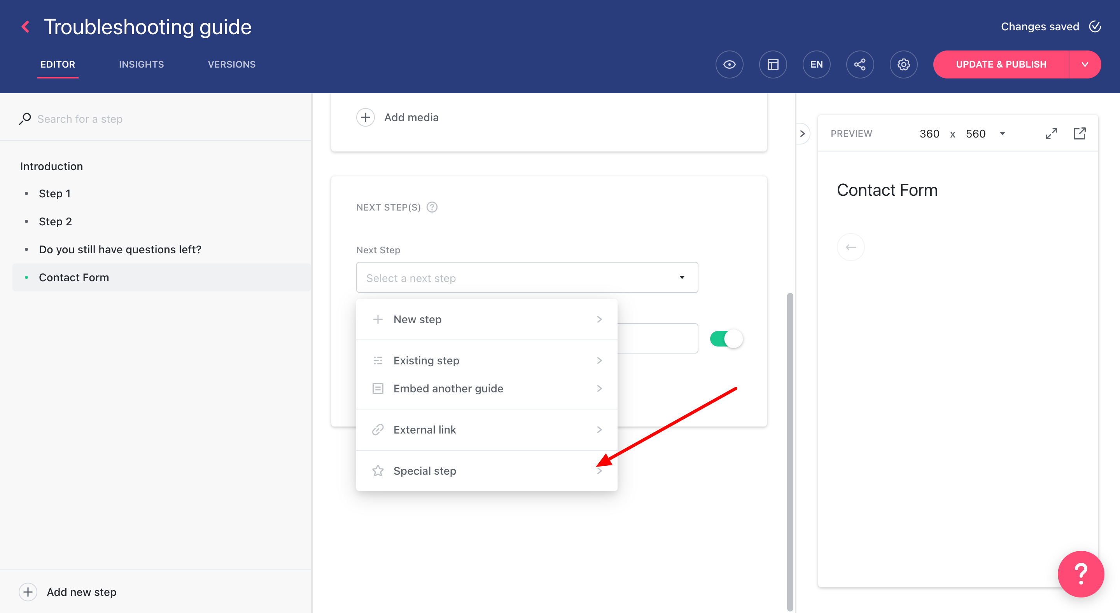Open the preview eye icon in header

click(x=729, y=64)
